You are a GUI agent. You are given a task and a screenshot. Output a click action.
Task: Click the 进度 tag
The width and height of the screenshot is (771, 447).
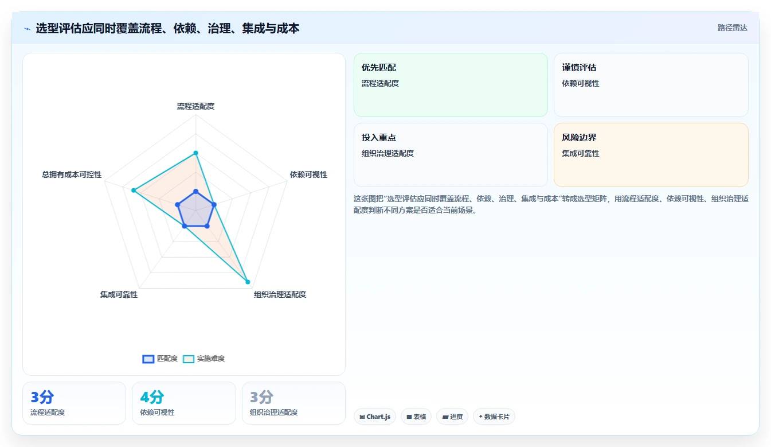(x=452, y=417)
